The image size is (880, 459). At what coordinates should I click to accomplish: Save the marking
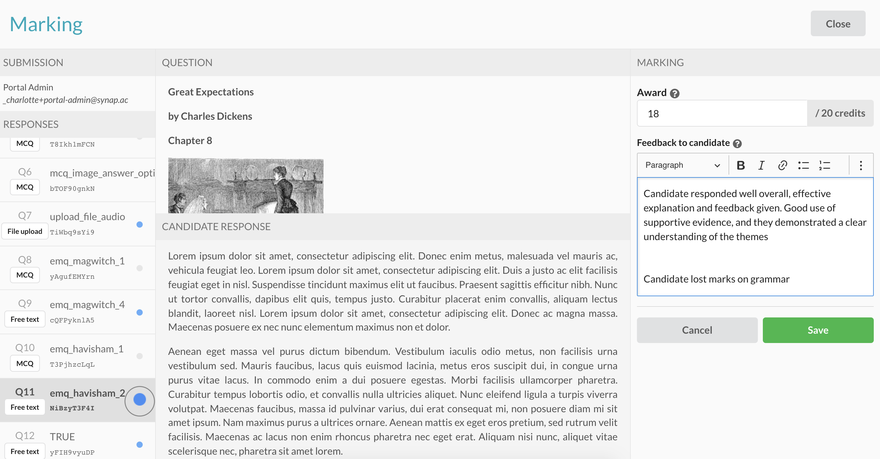point(818,330)
